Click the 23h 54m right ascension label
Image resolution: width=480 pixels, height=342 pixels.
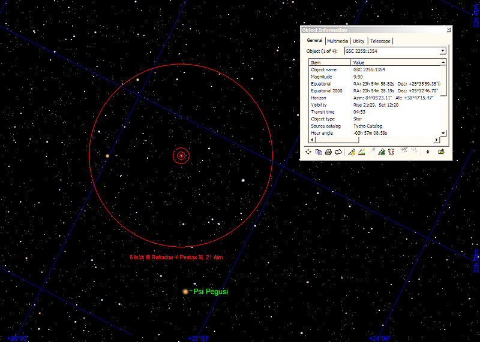476,261
